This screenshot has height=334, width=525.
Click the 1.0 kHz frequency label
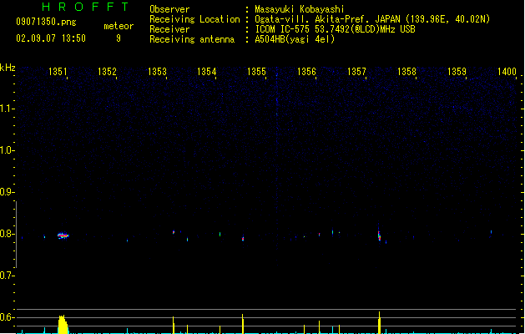coord(6,150)
